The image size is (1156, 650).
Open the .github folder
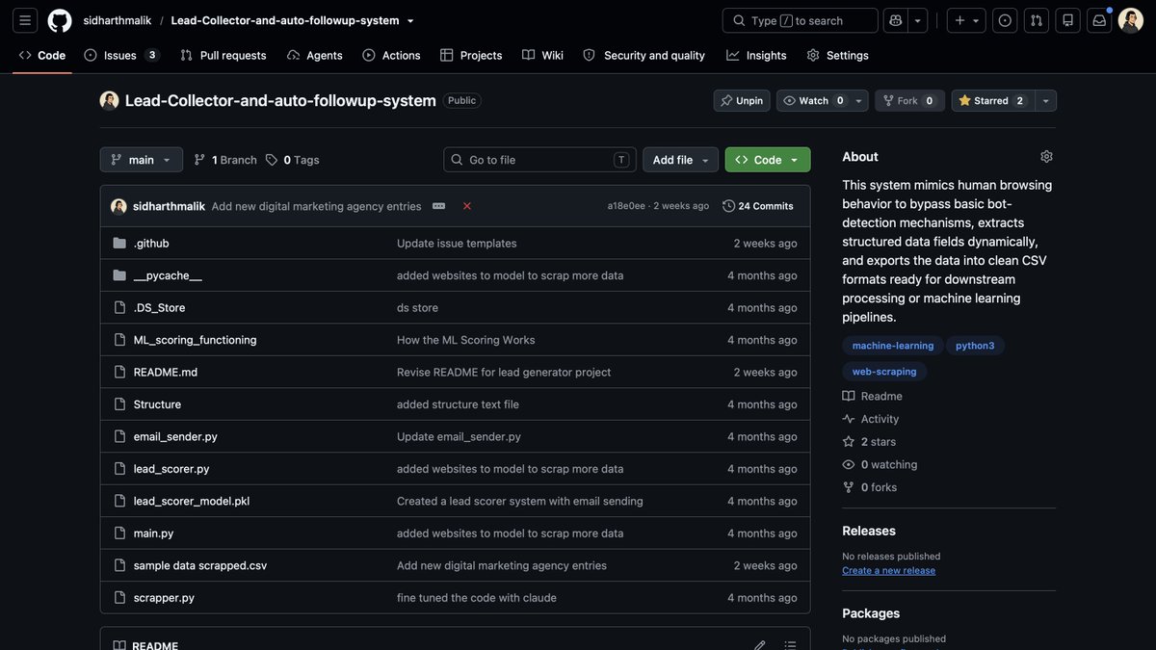pyautogui.click(x=151, y=243)
